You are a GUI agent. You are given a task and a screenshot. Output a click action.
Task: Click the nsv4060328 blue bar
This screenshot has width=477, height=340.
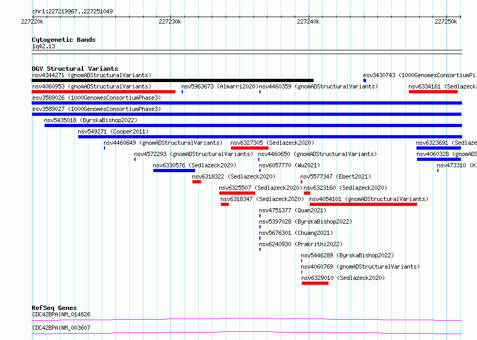coord(439,159)
